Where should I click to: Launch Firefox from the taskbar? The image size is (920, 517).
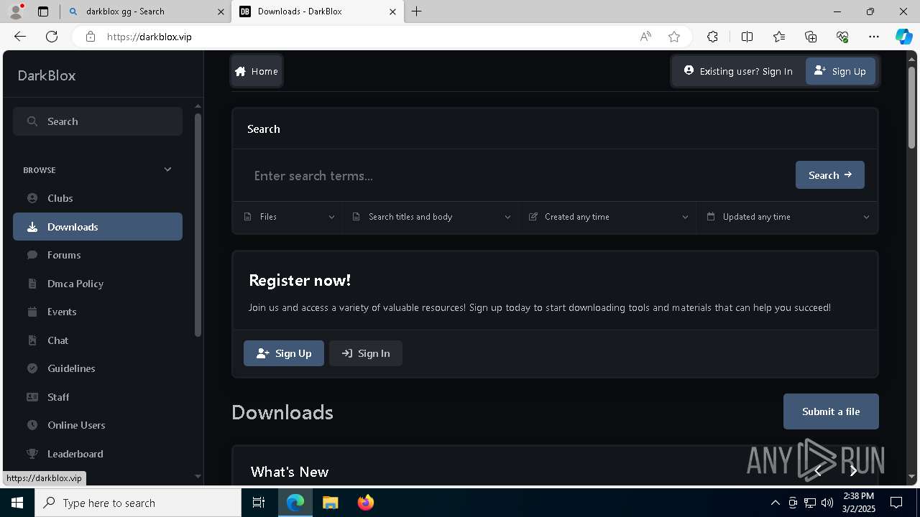point(365,503)
